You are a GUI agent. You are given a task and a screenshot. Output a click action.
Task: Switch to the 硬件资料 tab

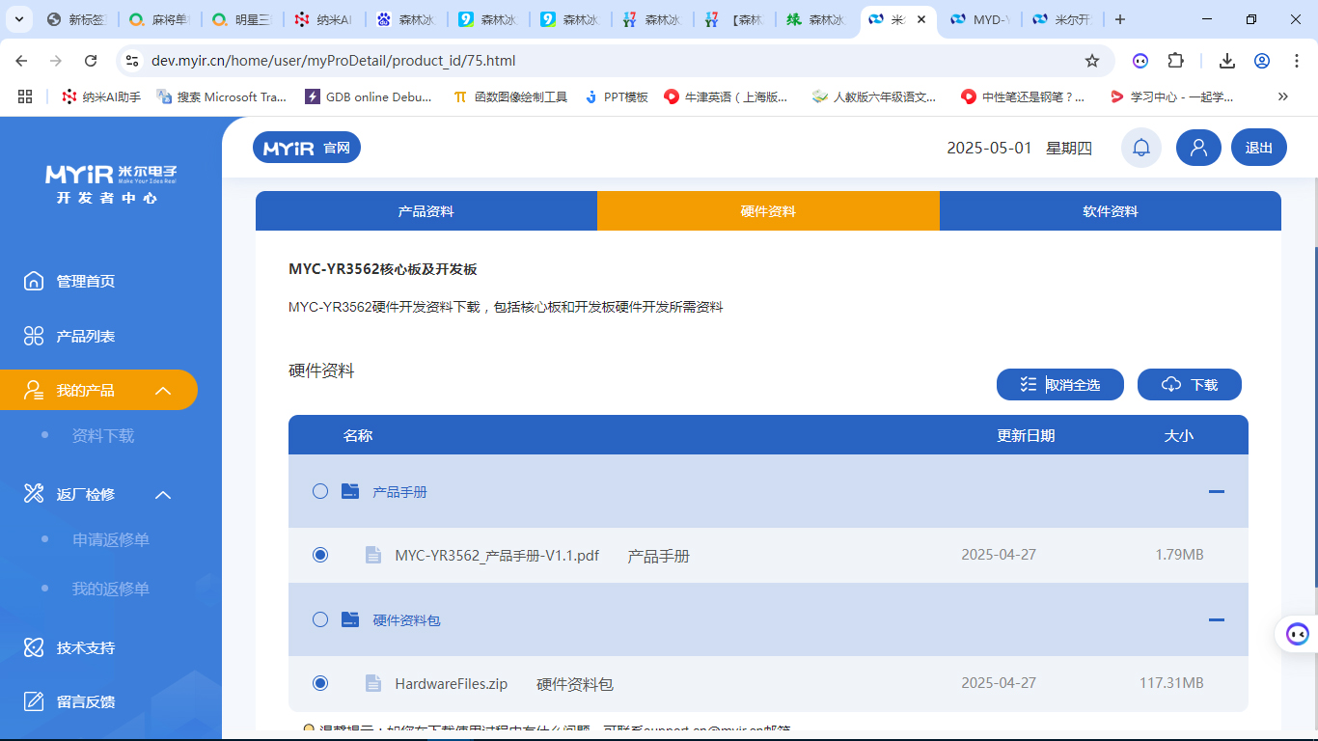(x=768, y=211)
